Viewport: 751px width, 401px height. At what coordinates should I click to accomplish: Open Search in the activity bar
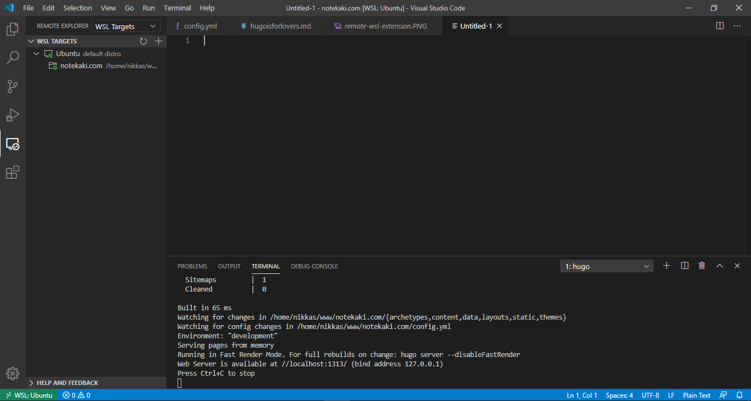(13, 58)
